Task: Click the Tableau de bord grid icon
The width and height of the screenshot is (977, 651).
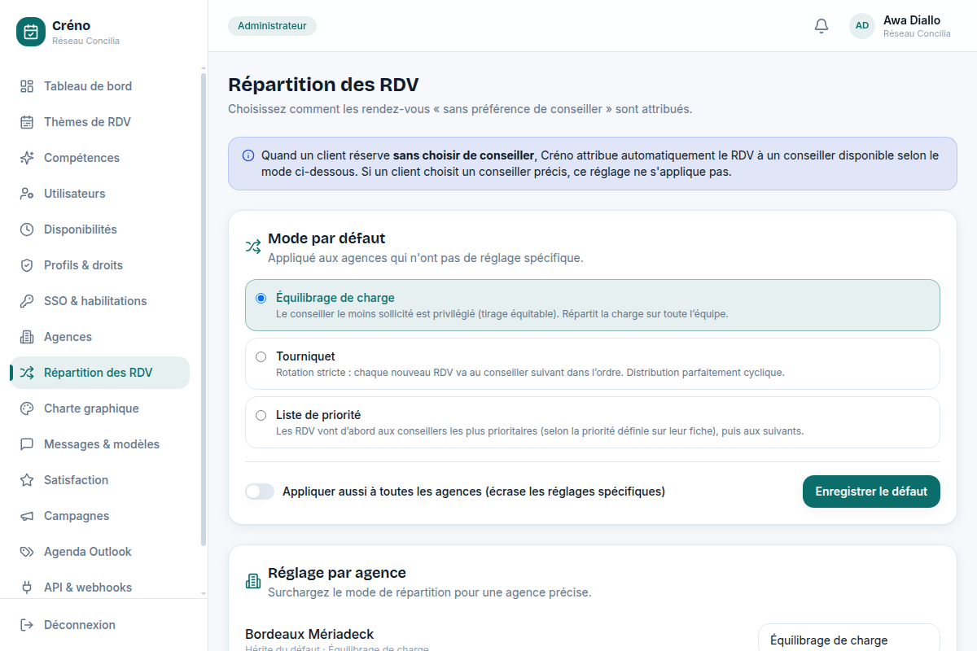Action: pyautogui.click(x=27, y=86)
